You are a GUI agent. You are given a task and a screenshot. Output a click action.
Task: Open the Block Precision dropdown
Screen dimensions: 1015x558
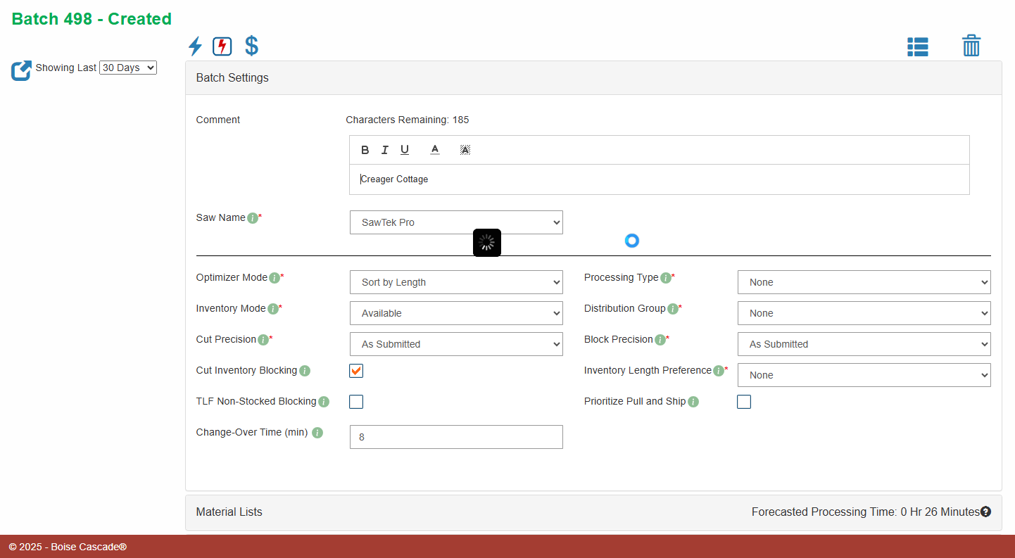[x=864, y=344]
